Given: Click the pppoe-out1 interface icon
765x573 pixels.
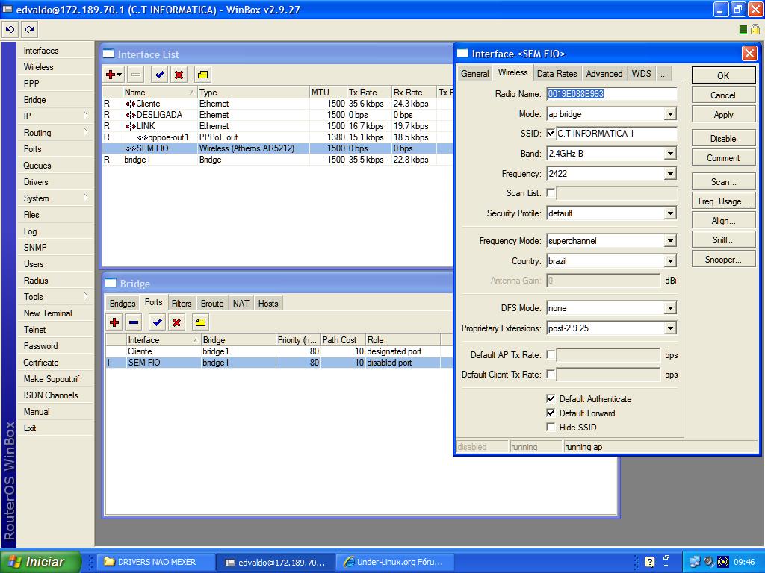Looking at the screenshot, I should click(143, 137).
